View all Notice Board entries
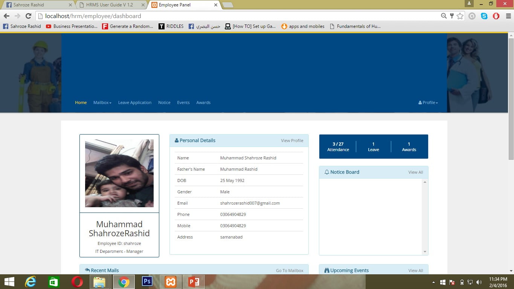This screenshot has width=514, height=289. 415,172
